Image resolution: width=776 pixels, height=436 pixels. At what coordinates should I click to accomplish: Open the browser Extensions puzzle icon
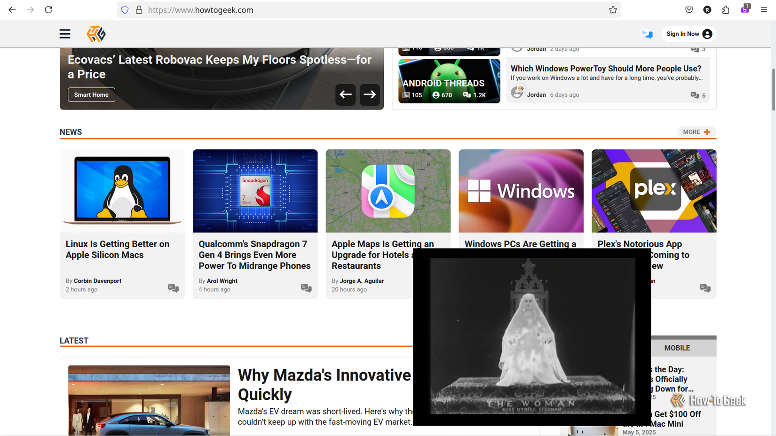click(x=725, y=9)
